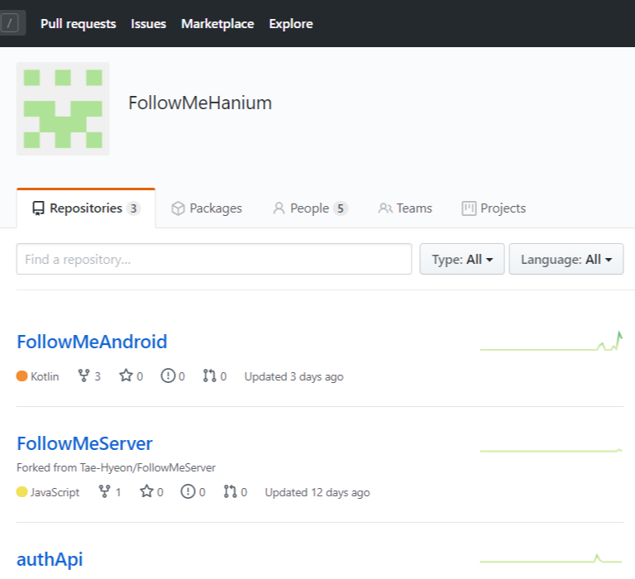Click the Repositories count badge 3
Viewport: 635px width, 579px height.
pos(133,208)
